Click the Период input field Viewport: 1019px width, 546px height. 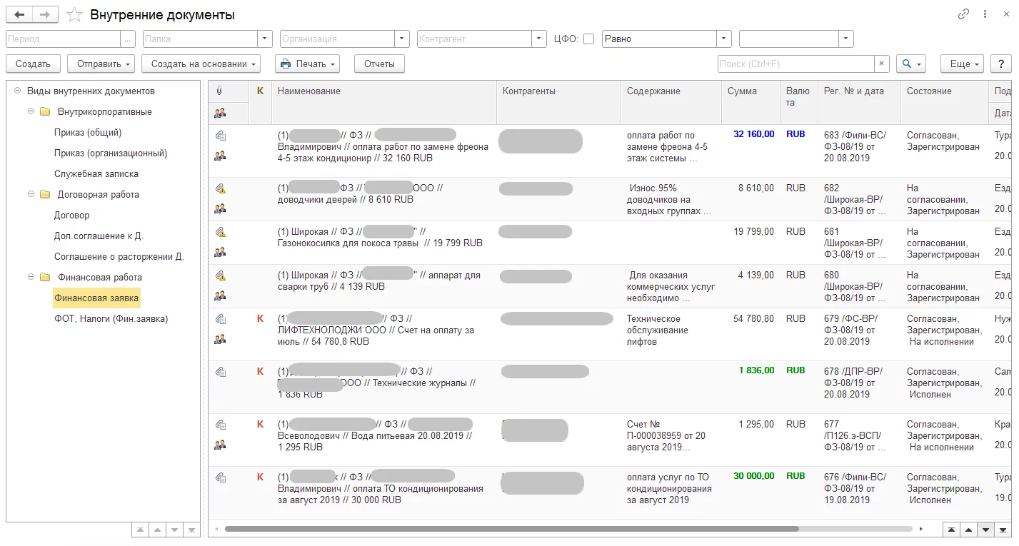[x=64, y=39]
